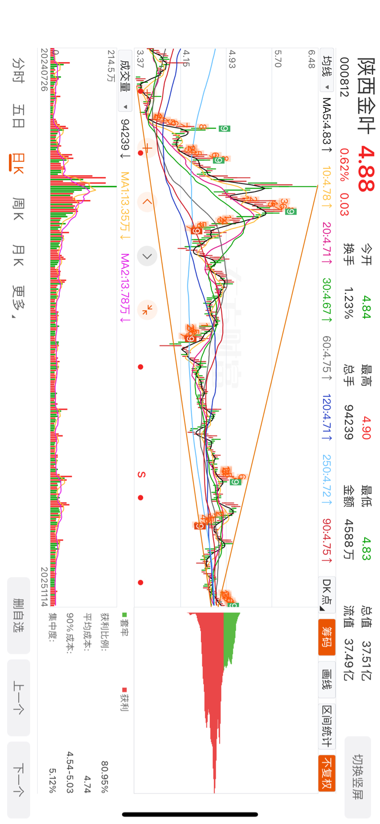Image resolution: width=380 pixels, height=824 pixels.
Task: Tap the stock code 000812
Action: click(344, 77)
